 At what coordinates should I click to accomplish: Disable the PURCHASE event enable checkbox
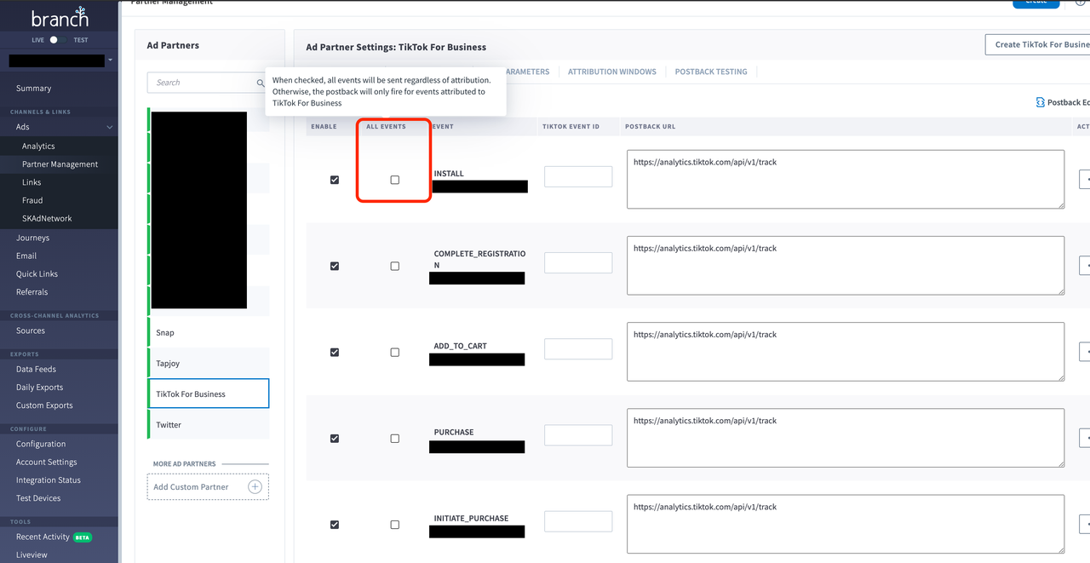(335, 439)
